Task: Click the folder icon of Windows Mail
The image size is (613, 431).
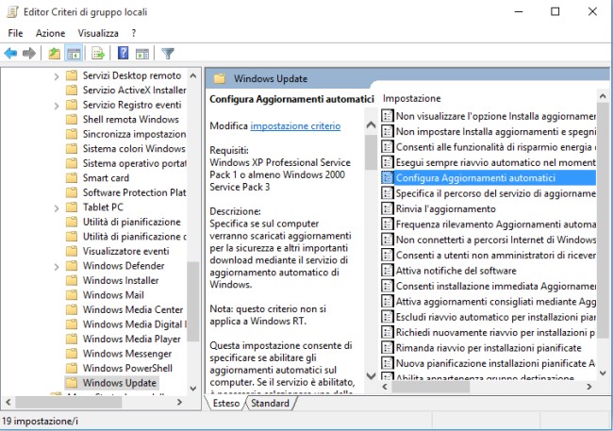Action: (72, 295)
